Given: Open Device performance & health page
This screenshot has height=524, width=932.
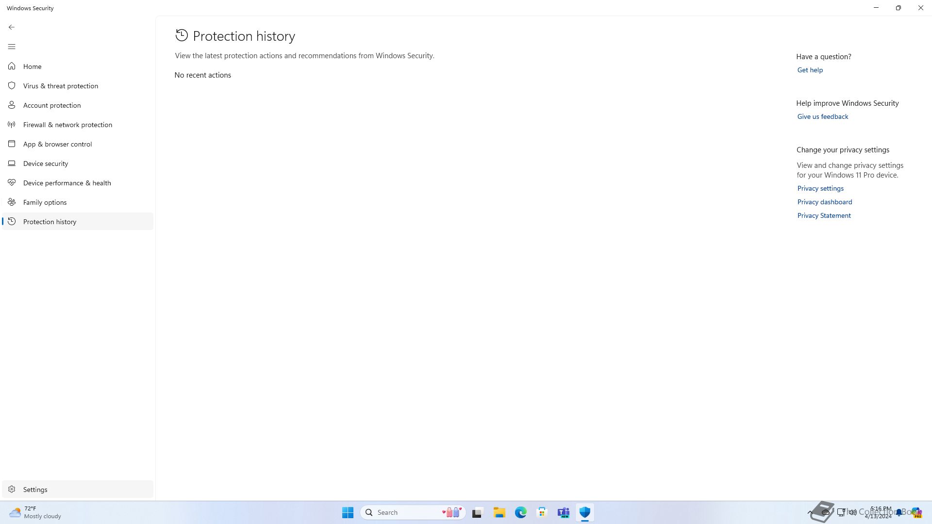Looking at the screenshot, I should pyautogui.click(x=78, y=183).
